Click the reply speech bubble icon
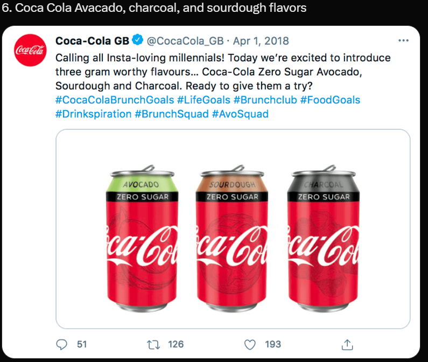Screen dimensions: 428x362 coord(63,344)
